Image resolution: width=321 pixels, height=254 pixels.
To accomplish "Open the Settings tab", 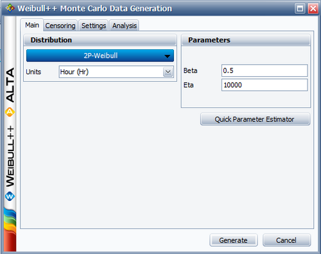I will 94,26.
